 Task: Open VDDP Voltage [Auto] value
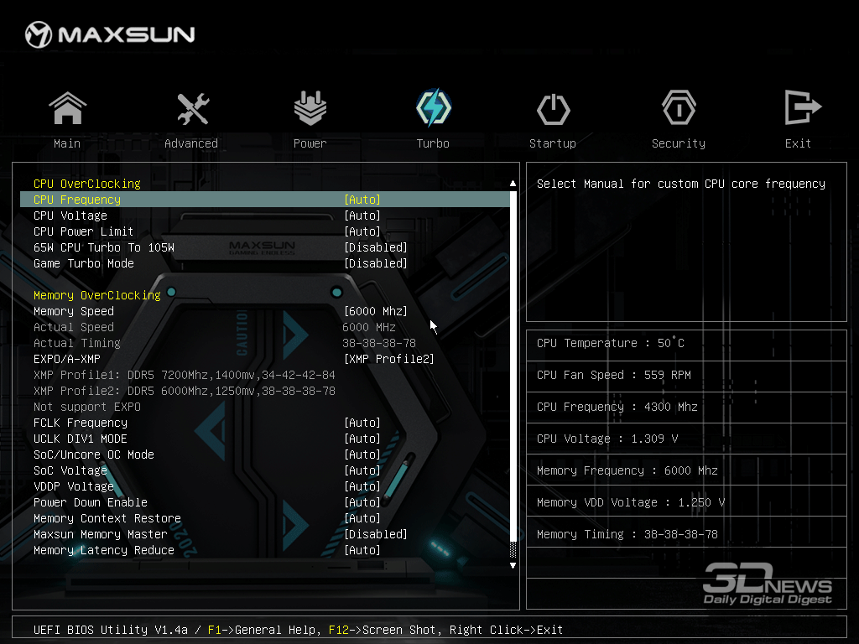[x=362, y=486]
